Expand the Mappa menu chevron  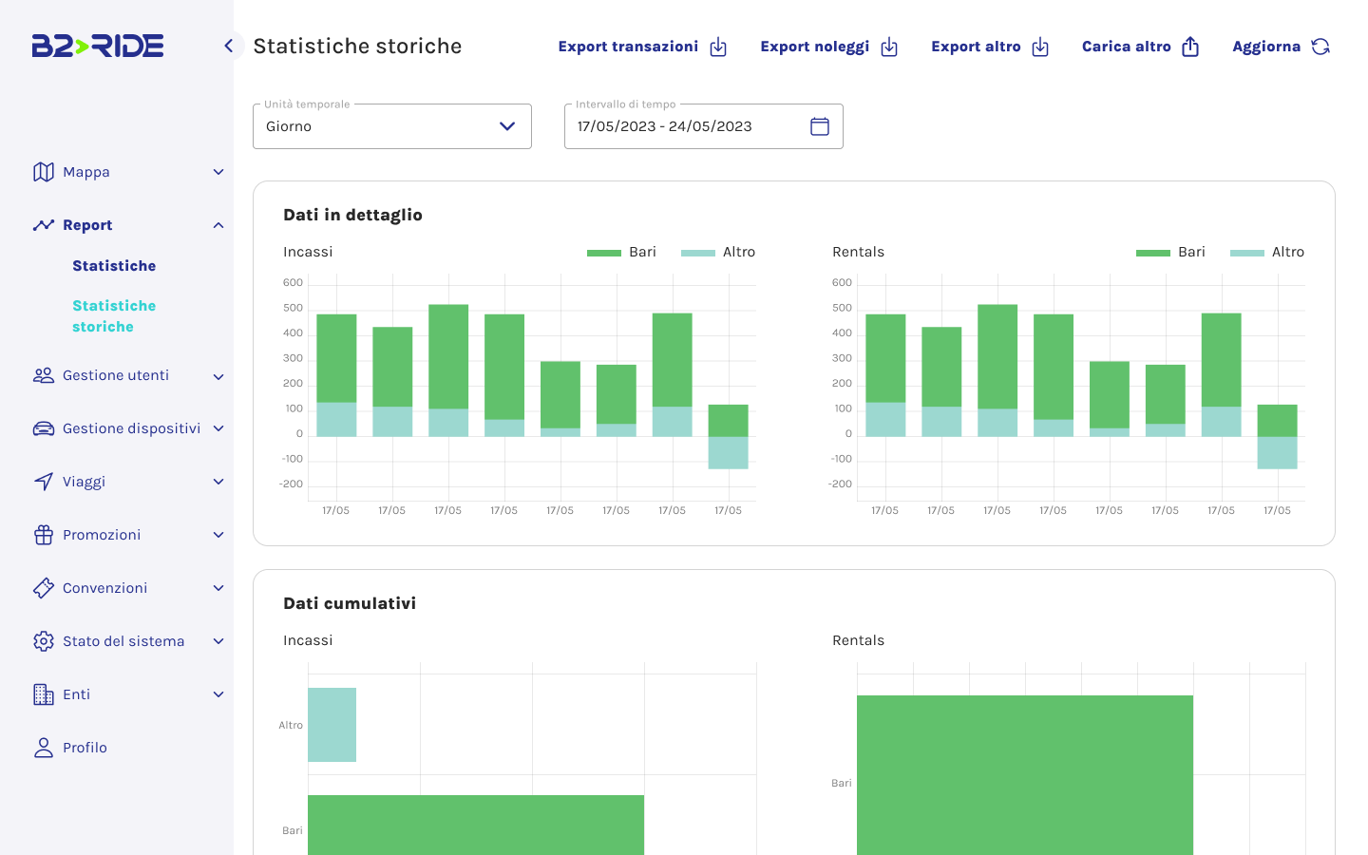tap(218, 172)
